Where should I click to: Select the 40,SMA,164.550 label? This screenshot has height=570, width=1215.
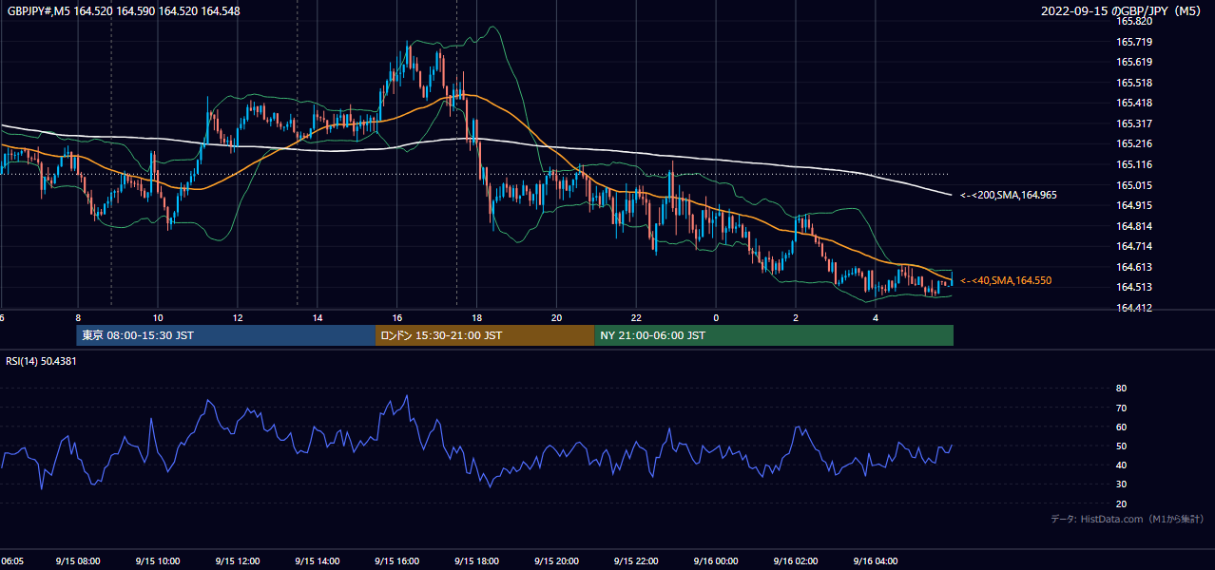(x=1006, y=281)
